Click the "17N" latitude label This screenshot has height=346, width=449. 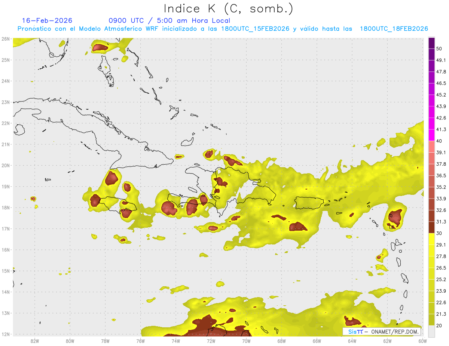point(5,228)
